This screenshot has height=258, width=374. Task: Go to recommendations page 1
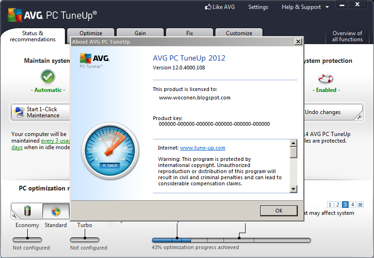click(x=330, y=205)
